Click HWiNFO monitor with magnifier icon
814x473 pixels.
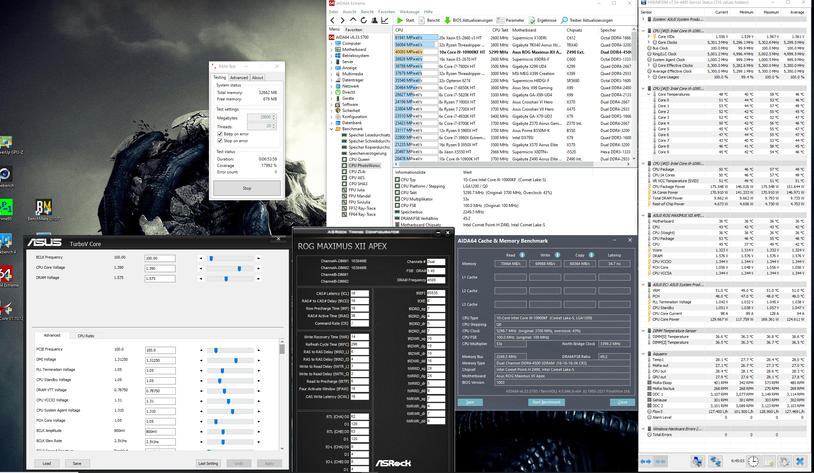698,461
